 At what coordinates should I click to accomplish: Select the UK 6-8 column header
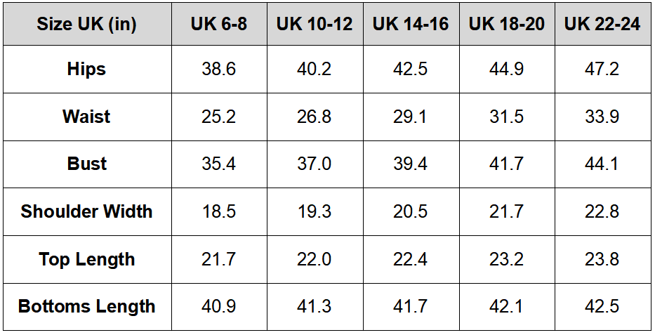(218, 24)
